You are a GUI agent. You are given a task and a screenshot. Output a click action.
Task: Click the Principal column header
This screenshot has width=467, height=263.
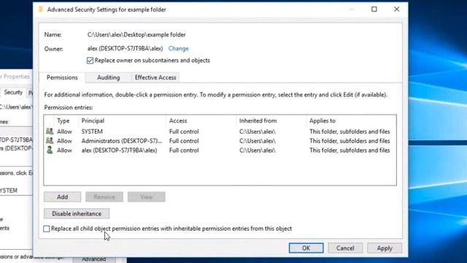[93, 121]
